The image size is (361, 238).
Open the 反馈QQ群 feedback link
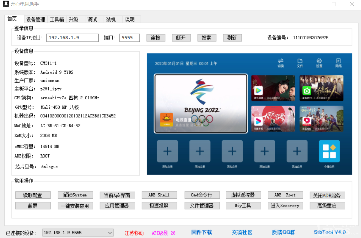tap(283, 232)
